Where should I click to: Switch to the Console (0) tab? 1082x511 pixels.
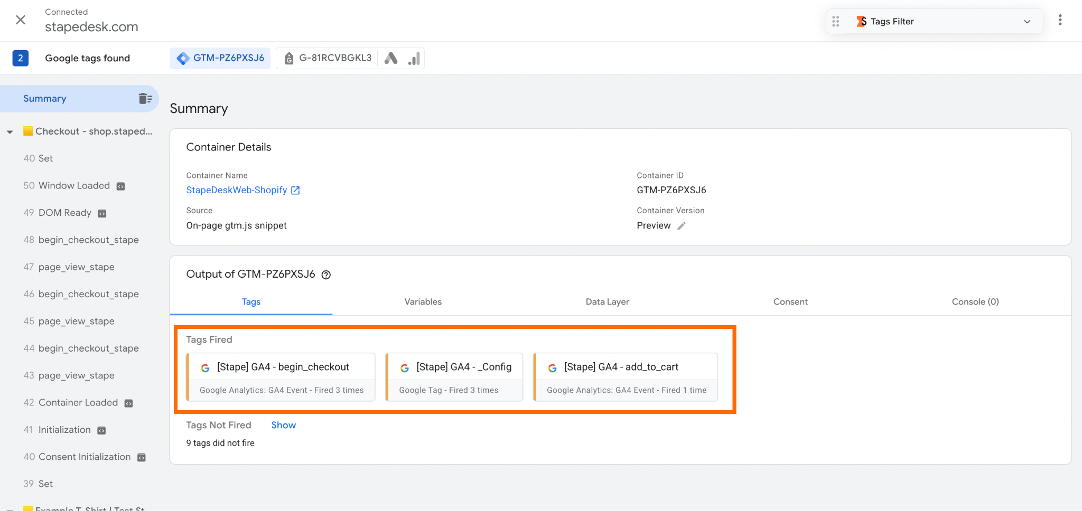coord(975,302)
